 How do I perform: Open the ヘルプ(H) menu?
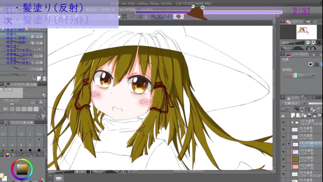point(146,10)
